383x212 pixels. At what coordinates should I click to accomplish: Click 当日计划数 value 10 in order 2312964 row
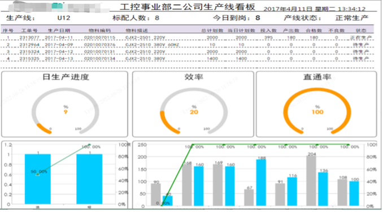point(241,45)
